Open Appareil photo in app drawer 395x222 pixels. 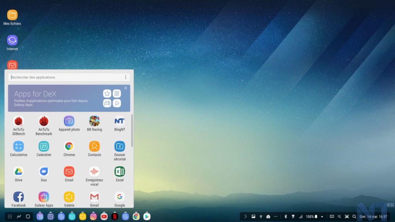pyautogui.click(x=69, y=124)
